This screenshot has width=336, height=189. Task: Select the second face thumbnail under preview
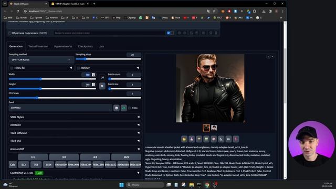click(214, 128)
